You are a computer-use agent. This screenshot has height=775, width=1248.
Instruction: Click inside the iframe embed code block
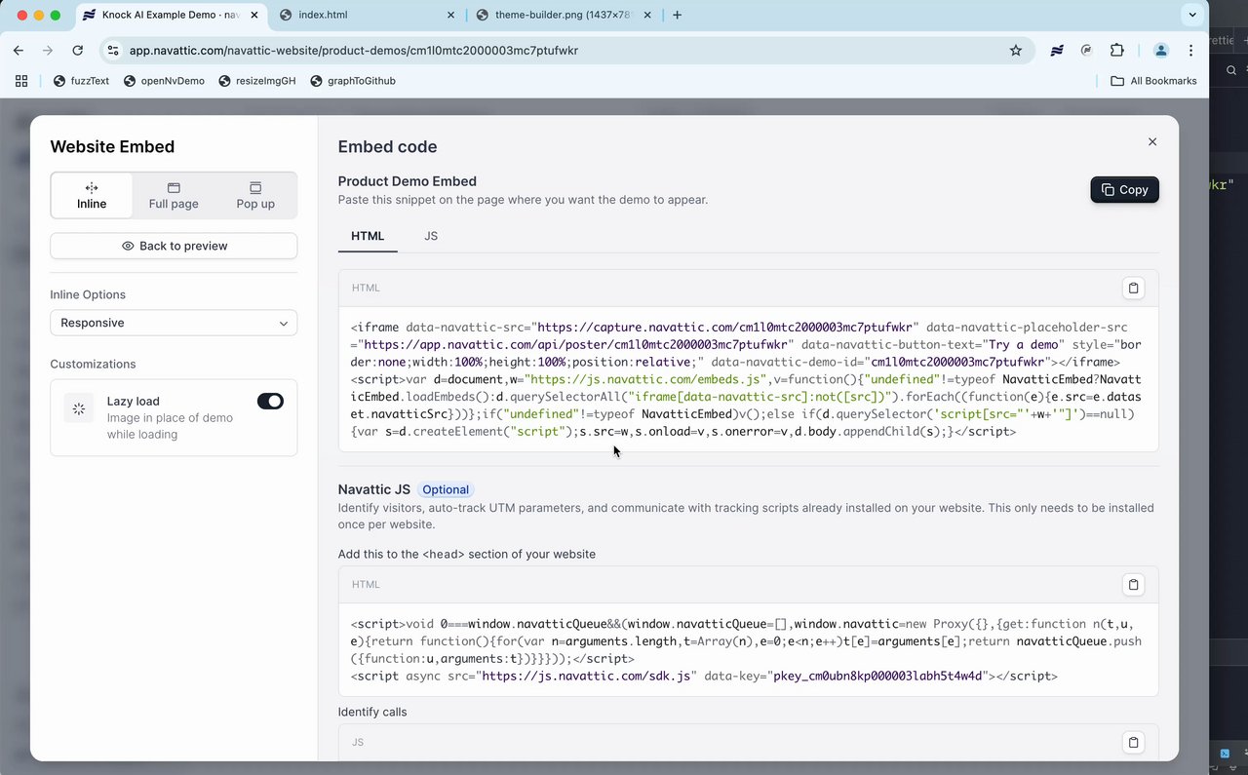pos(748,379)
